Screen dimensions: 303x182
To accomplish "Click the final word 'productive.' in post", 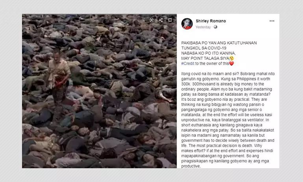I will 191,166.
